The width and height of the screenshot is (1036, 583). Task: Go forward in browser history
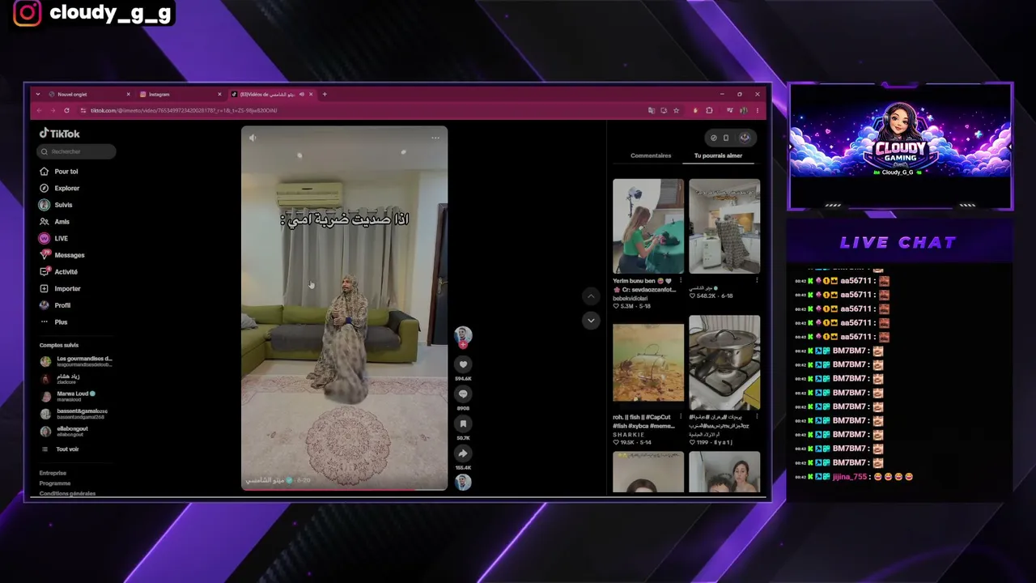point(53,110)
